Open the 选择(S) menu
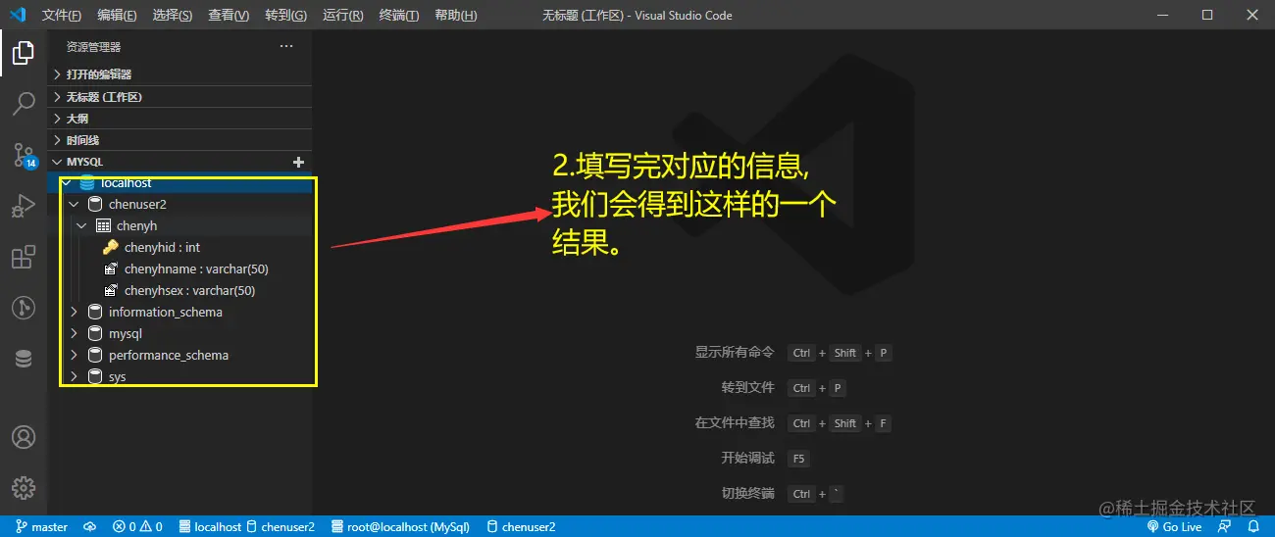This screenshot has height=537, width=1275. (x=173, y=16)
